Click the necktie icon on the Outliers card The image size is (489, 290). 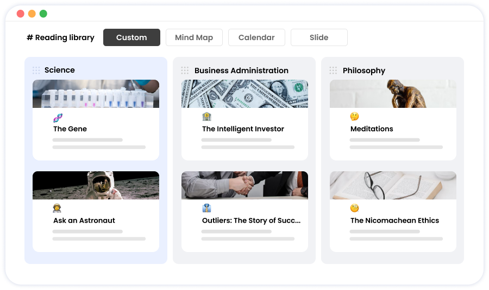click(x=206, y=208)
